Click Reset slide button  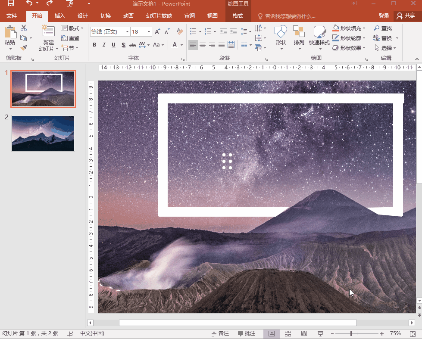click(70, 38)
